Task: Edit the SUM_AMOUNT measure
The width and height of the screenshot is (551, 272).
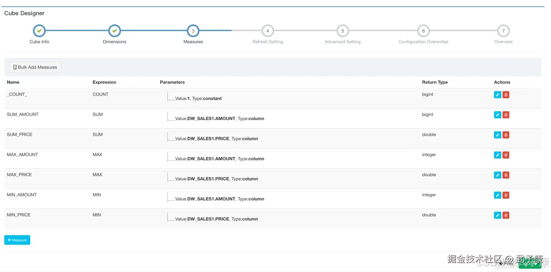Action: point(497,115)
